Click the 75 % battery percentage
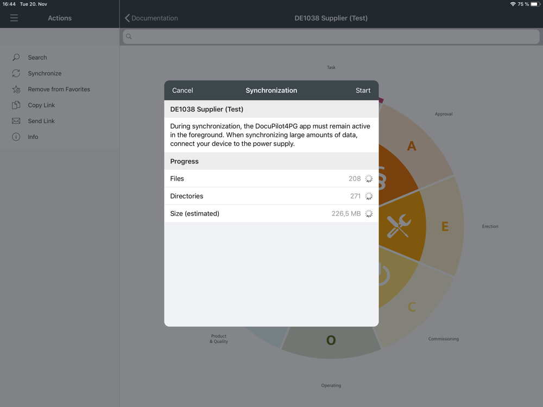The image size is (543, 407). point(523,4)
